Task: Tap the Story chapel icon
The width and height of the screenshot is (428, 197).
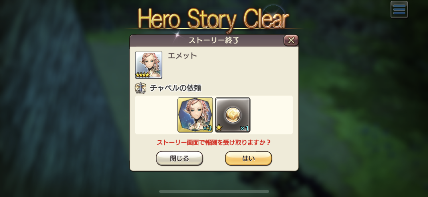Action: tap(140, 88)
